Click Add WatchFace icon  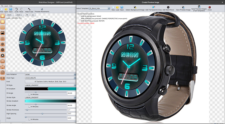[168, 7]
